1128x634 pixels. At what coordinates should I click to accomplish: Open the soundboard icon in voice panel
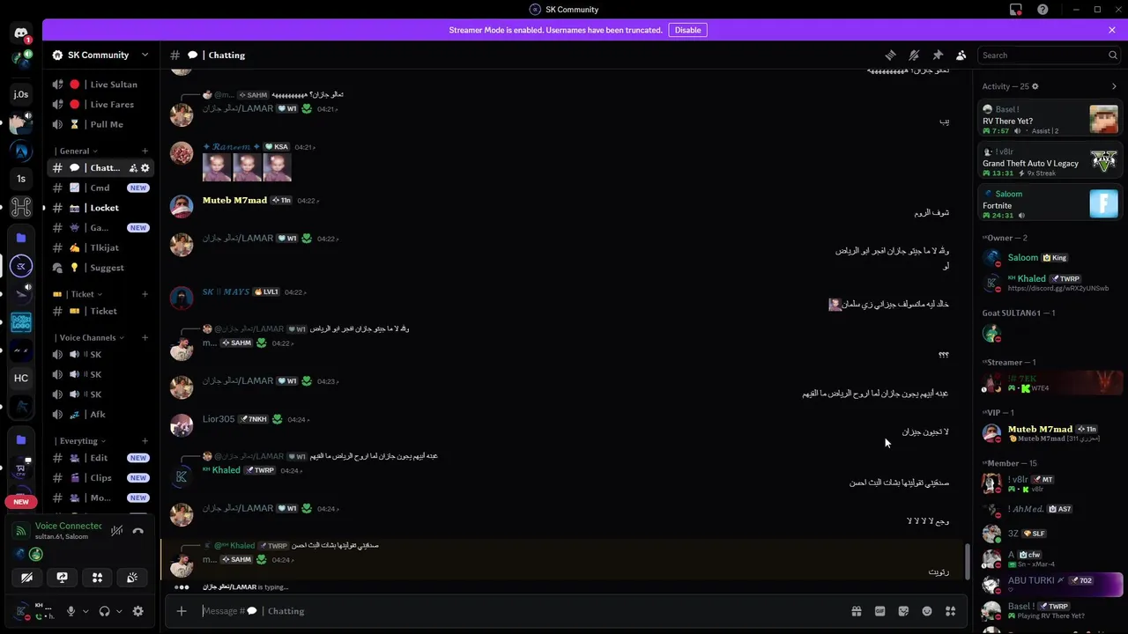[x=132, y=578]
